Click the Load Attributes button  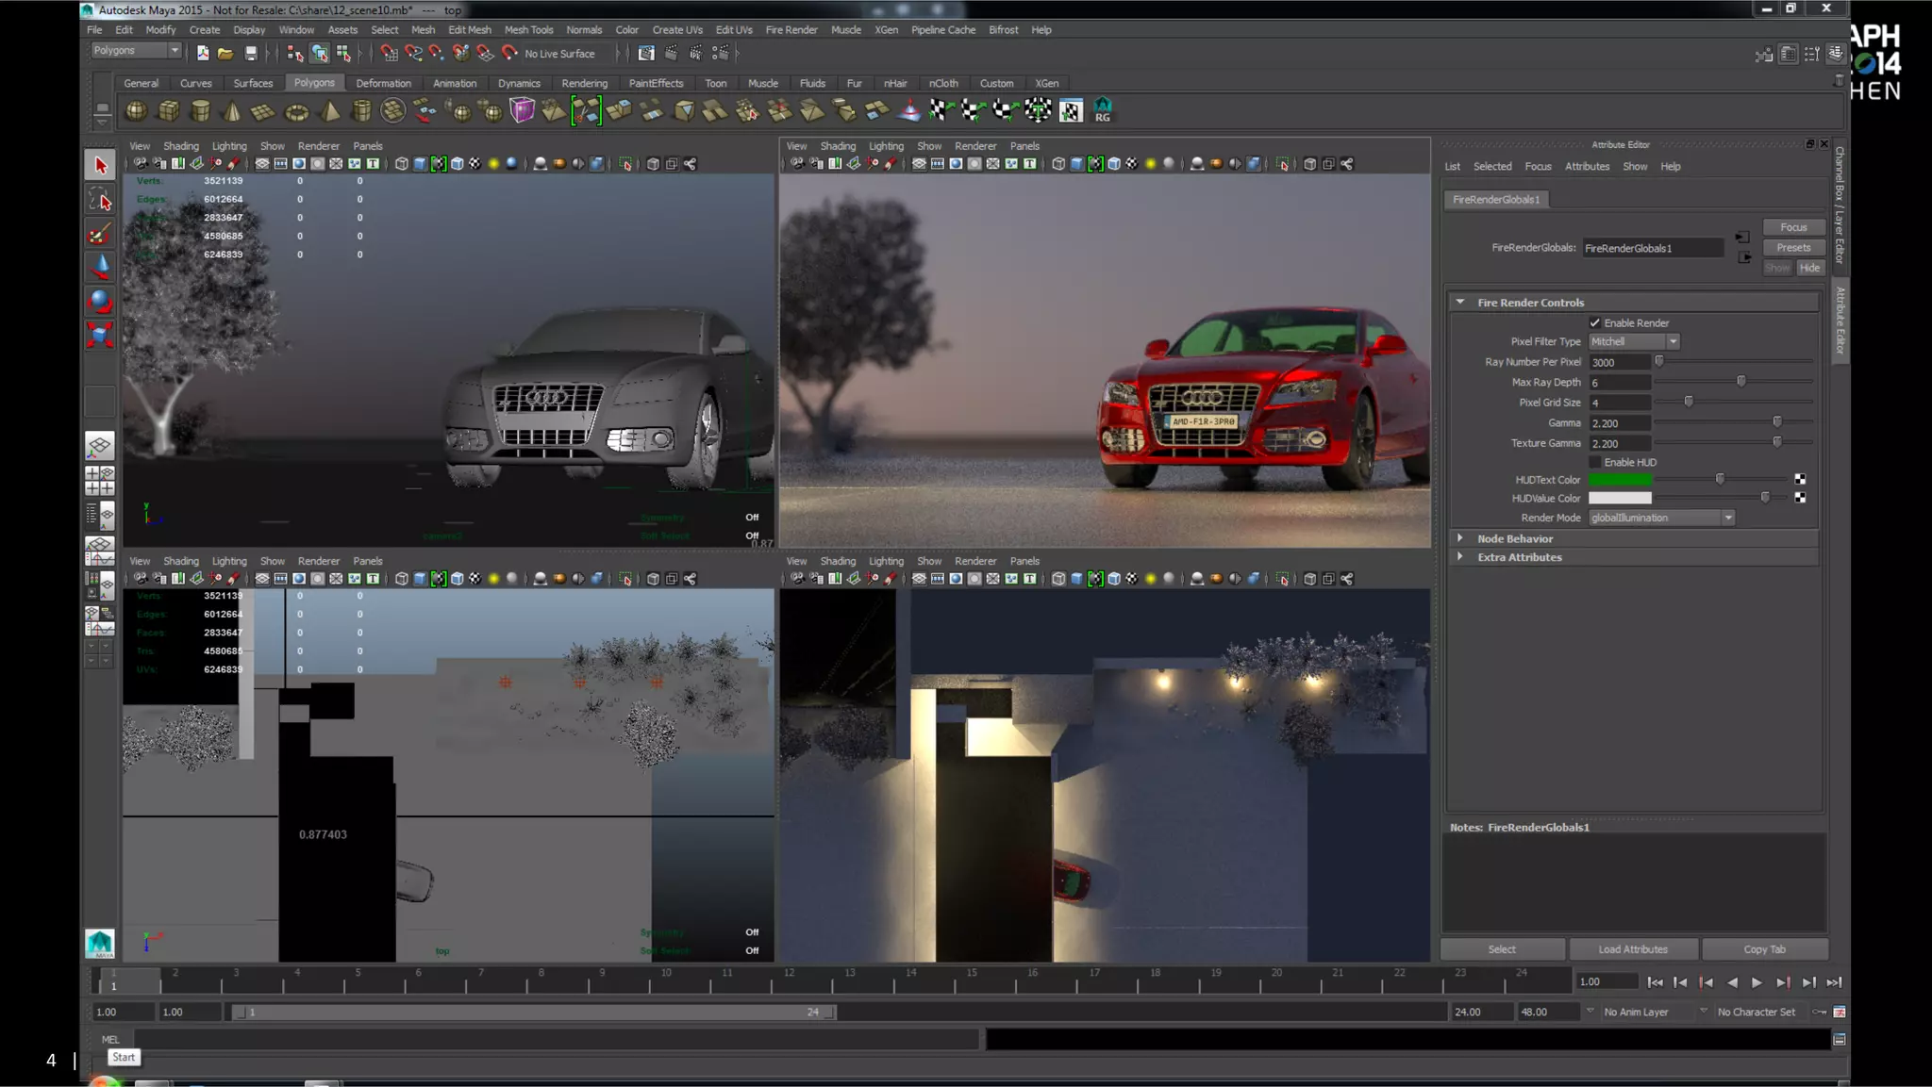pos(1632,949)
